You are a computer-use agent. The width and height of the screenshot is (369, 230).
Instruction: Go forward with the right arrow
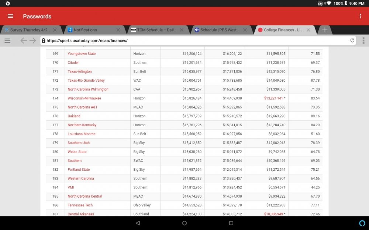[33, 40]
